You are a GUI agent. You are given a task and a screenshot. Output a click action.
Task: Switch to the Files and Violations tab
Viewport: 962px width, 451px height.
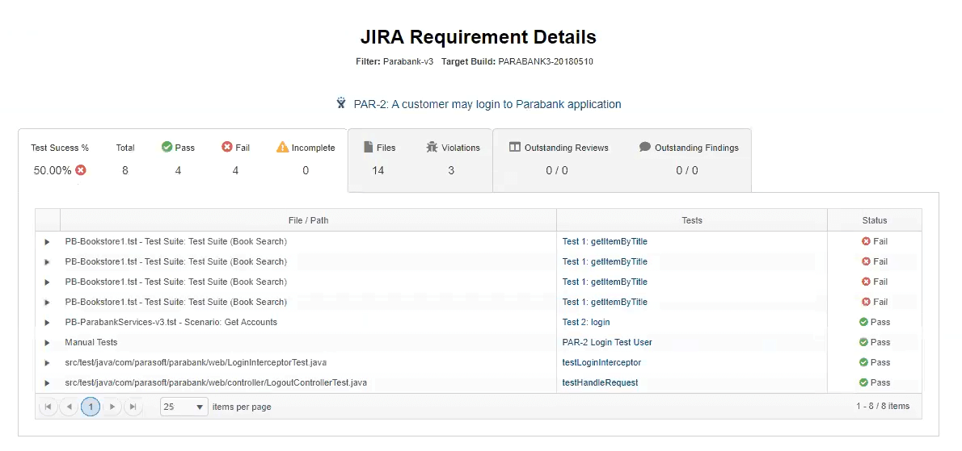[420, 159]
